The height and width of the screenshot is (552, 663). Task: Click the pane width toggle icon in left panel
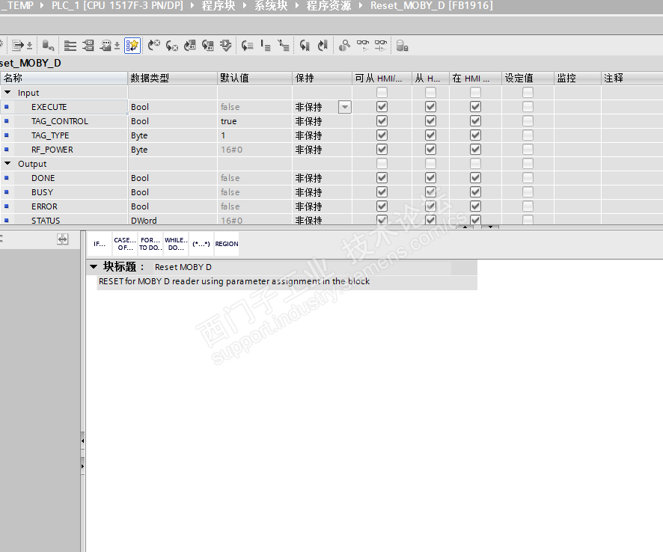tap(63, 239)
